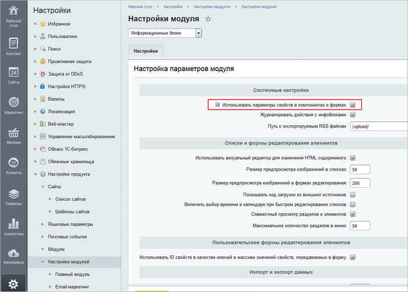408x292 pixels.
Task: Add page to favorites with star icon
Action: point(208,19)
